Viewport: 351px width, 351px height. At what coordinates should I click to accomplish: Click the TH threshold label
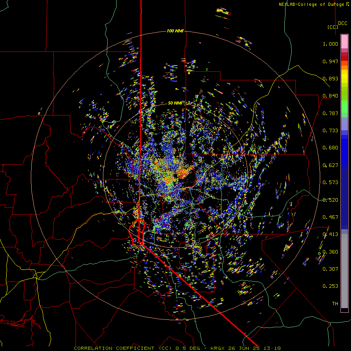click(335, 304)
